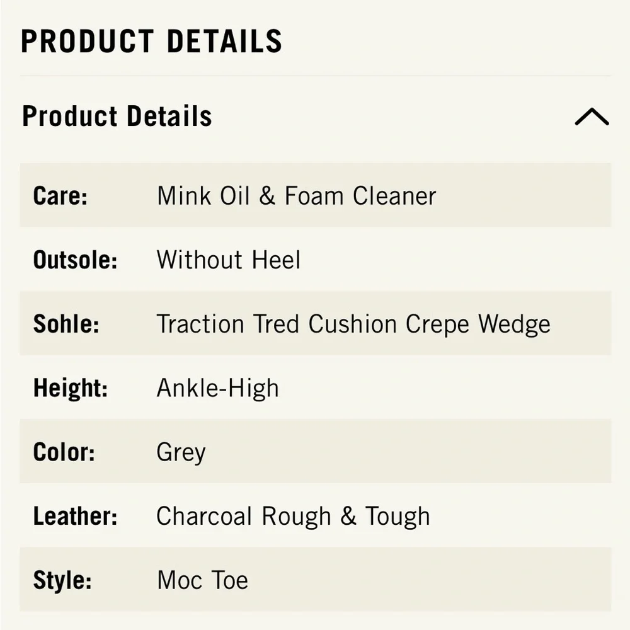
Task: Select the PRODUCT DETAILS page heading
Action: tap(152, 41)
